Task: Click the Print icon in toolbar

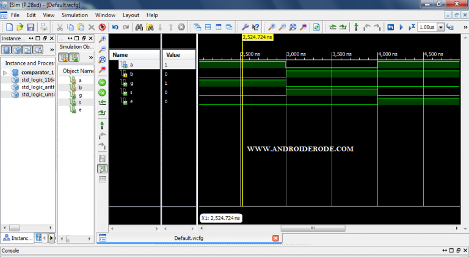Action: 44,27
